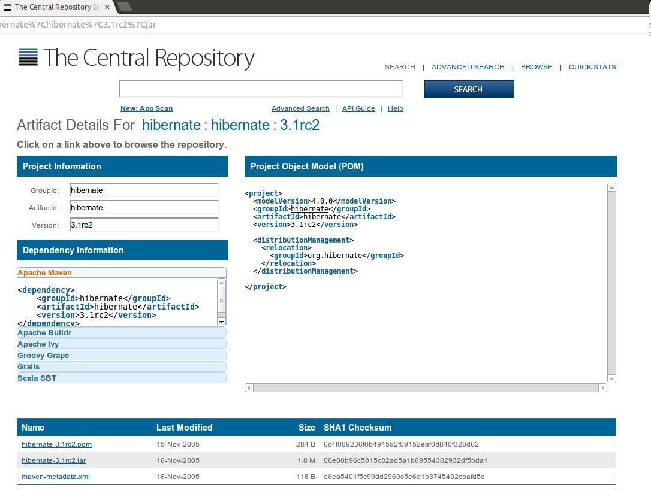Click the modelVersion 4.0.0 line in POM
This screenshot has height=491, width=651.
(324, 201)
